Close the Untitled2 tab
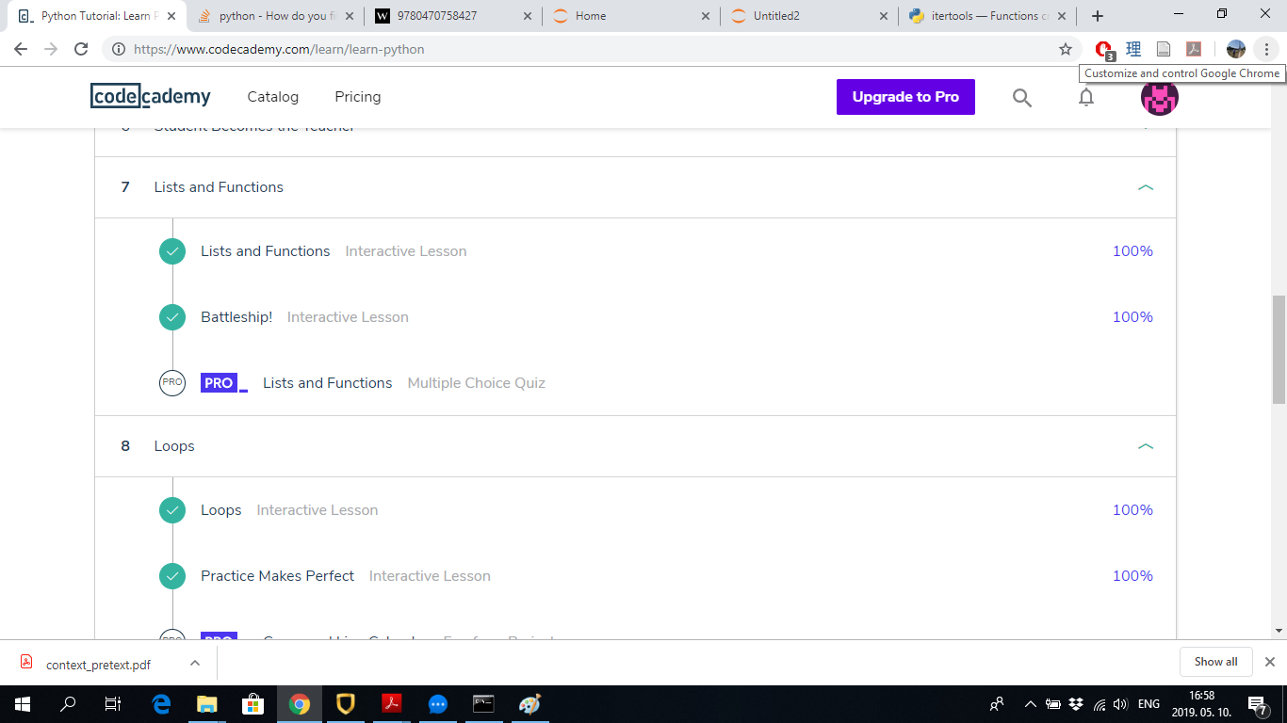 click(883, 16)
